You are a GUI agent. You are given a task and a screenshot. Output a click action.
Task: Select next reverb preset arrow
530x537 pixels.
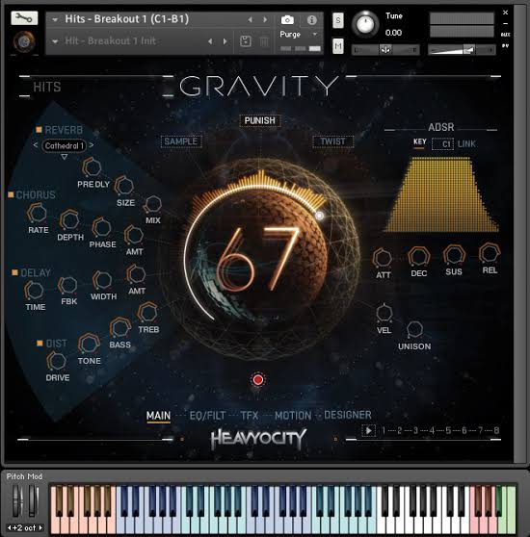[92, 145]
